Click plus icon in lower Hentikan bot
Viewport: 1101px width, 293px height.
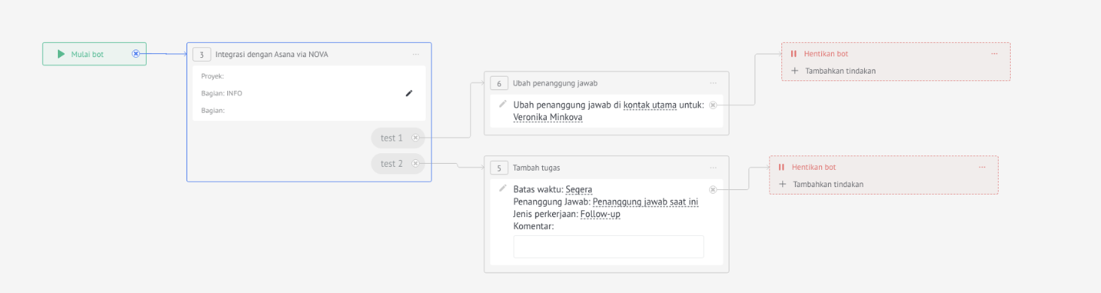(782, 184)
